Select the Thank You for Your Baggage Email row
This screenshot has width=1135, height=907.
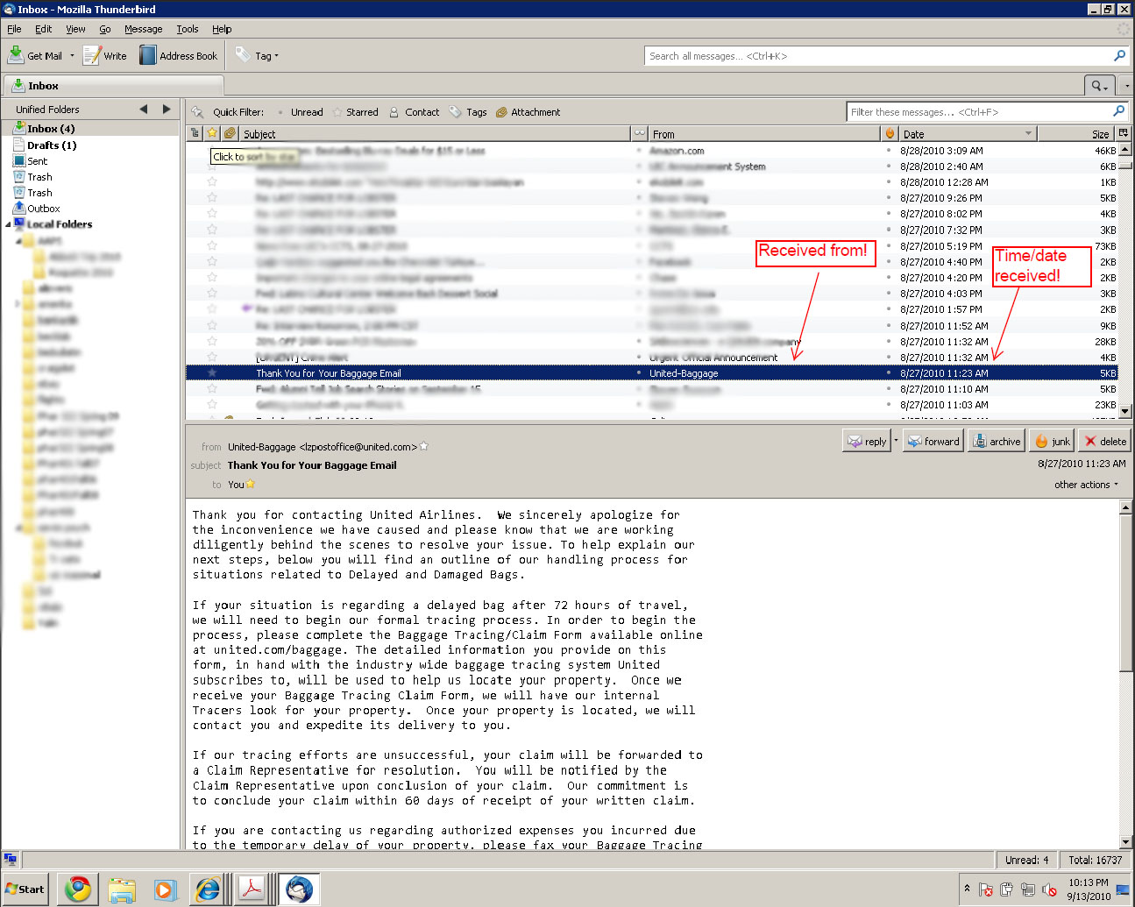tap(651, 372)
